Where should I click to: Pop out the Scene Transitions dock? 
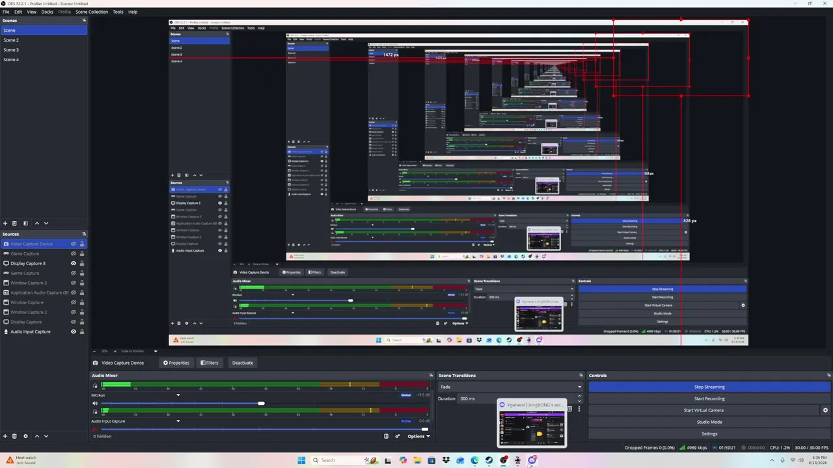(581, 375)
